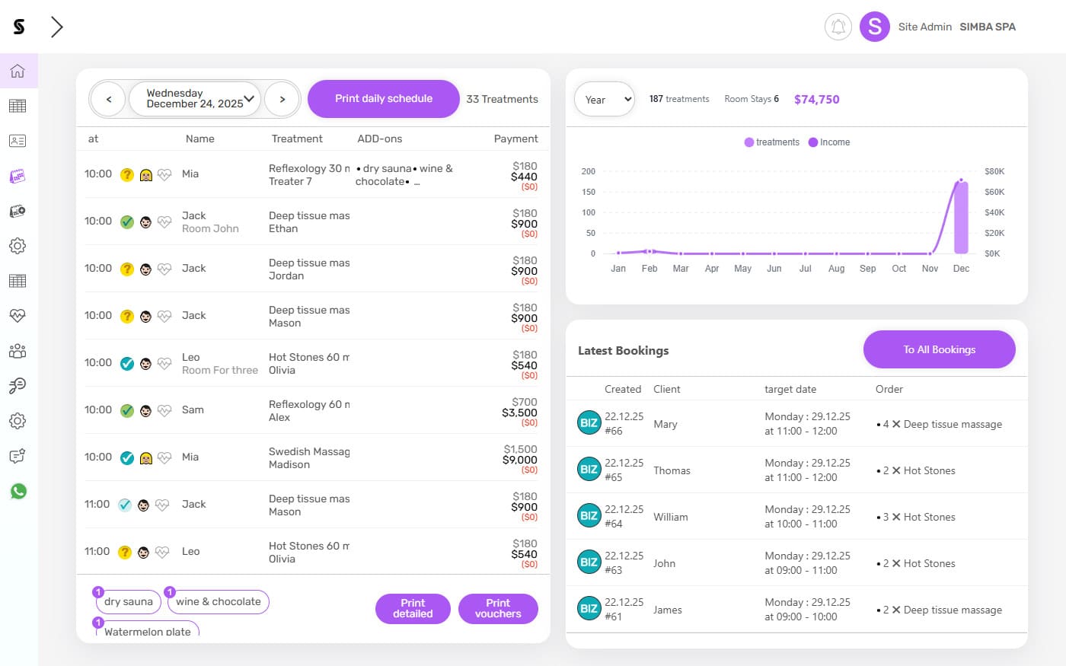This screenshot has height=666, width=1066.
Task: Open the add-appointment calendar icon in sidebar
Action: [x=18, y=211]
